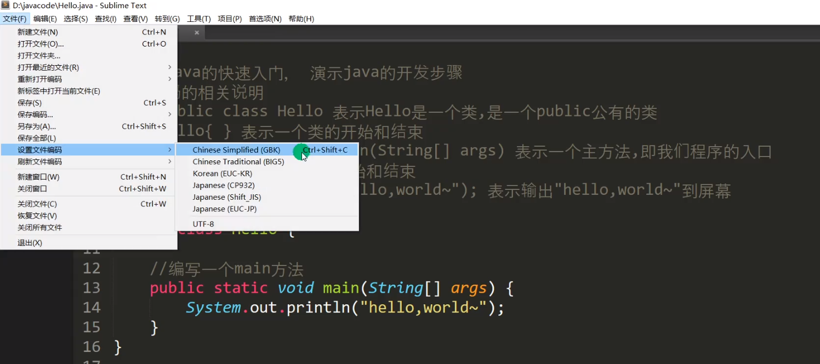Click the static keyword on line 13
The image size is (820, 364).
tap(241, 288)
